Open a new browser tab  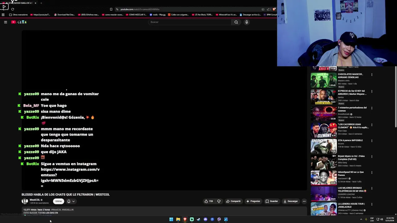tap(41, 3)
